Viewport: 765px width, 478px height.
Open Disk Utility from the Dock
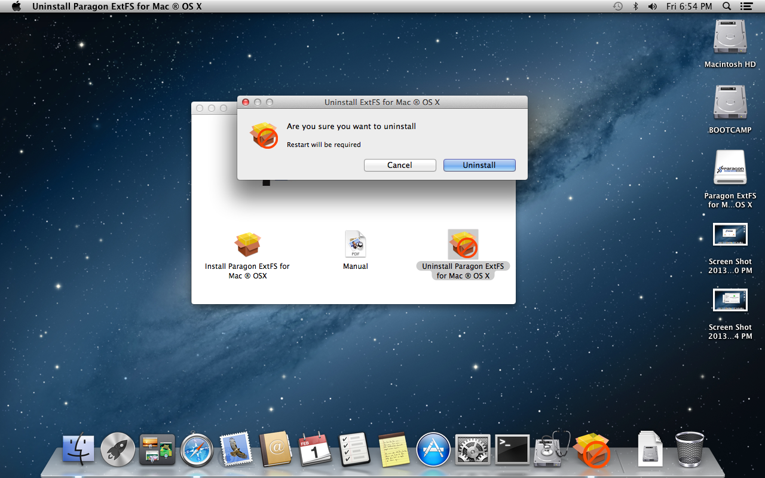pos(552,449)
